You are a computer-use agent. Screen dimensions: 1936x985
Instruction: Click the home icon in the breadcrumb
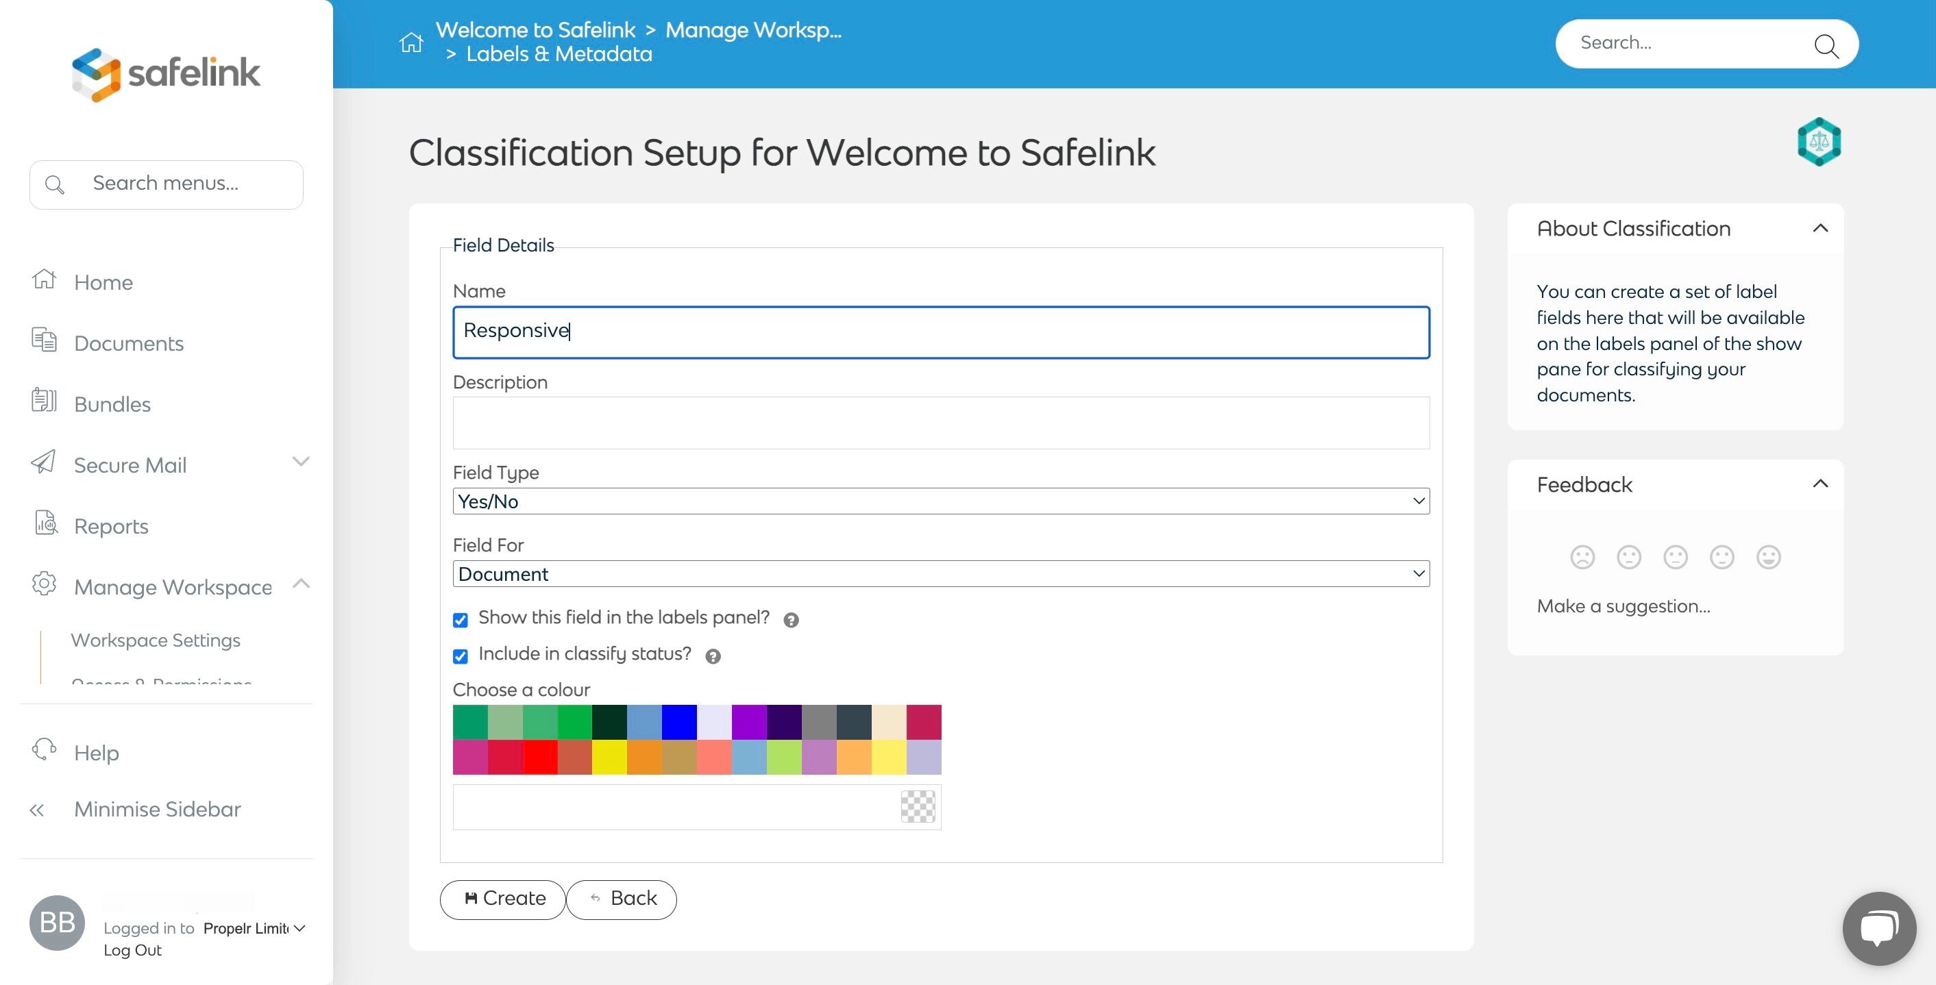tap(411, 43)
